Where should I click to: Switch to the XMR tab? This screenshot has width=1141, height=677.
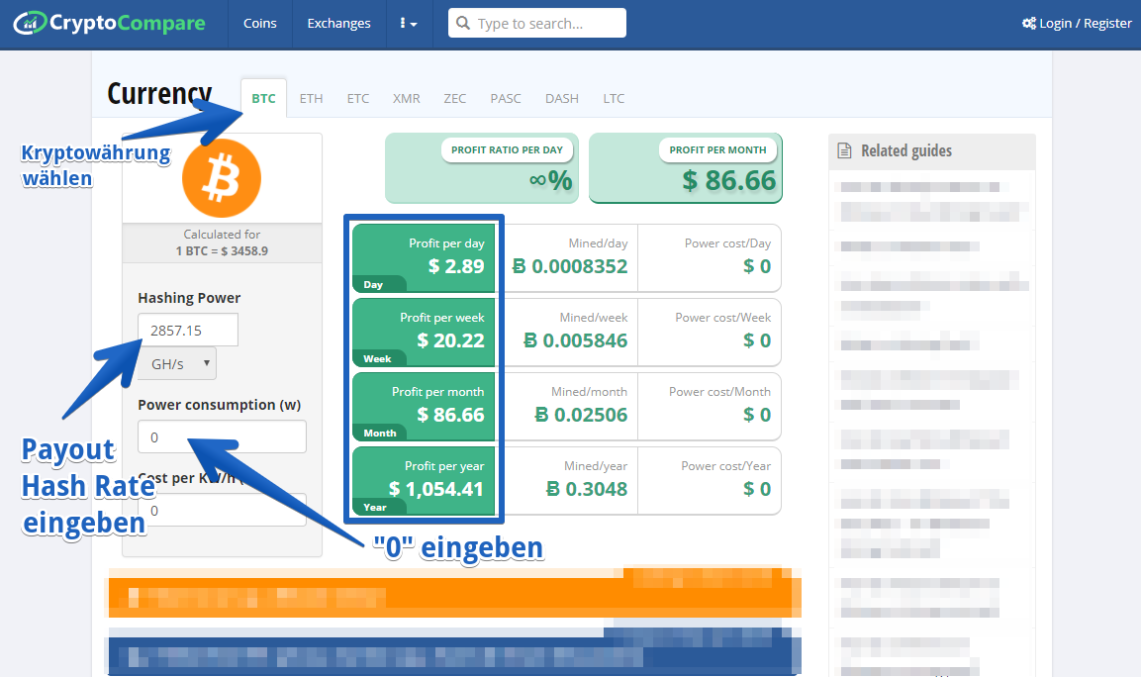[406, 98]
